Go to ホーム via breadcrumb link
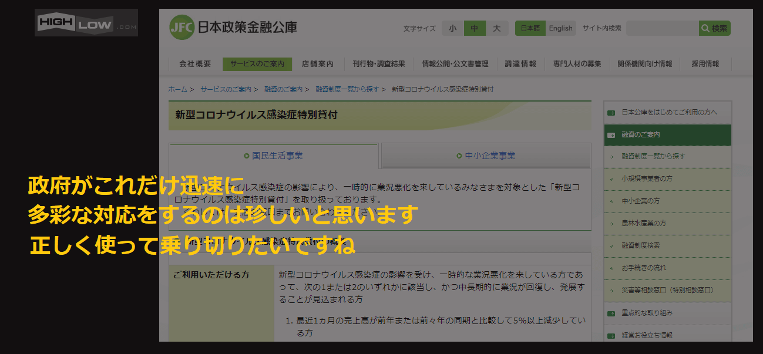763x354 pixels. coord(177,89)
